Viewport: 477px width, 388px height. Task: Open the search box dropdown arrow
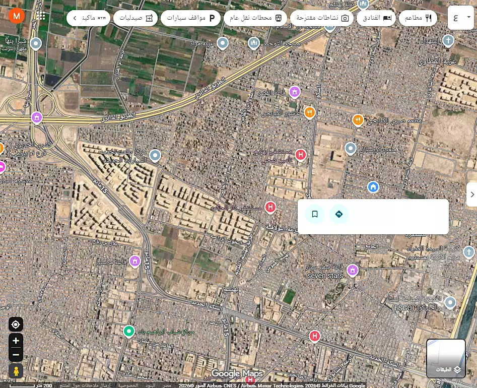click(x=469, y=17)
